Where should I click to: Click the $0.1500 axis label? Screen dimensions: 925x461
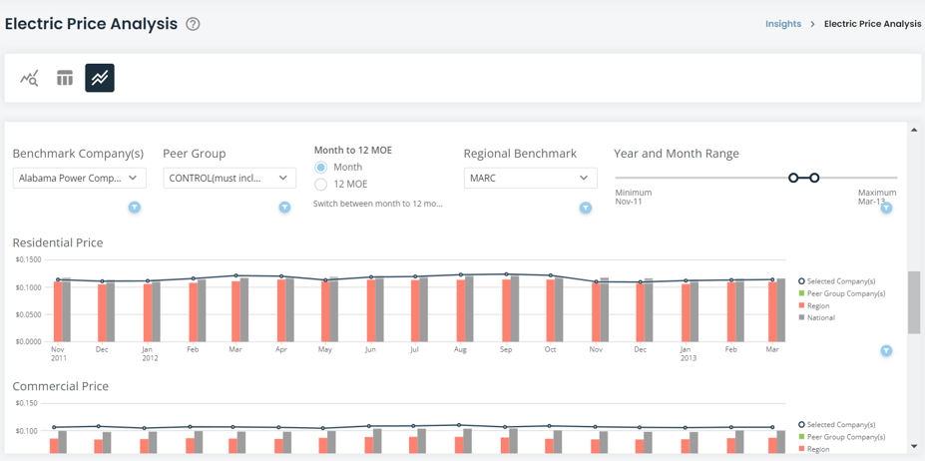click(x=29, y=260)
